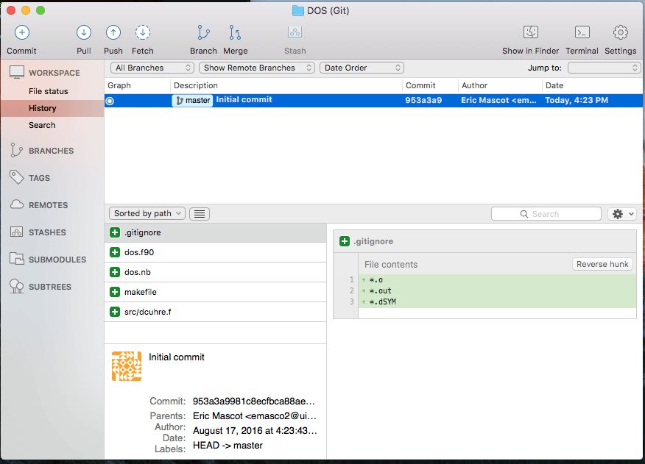Open the All Branches dropdown
Screen dimensions: 645x464
[152, 68]
